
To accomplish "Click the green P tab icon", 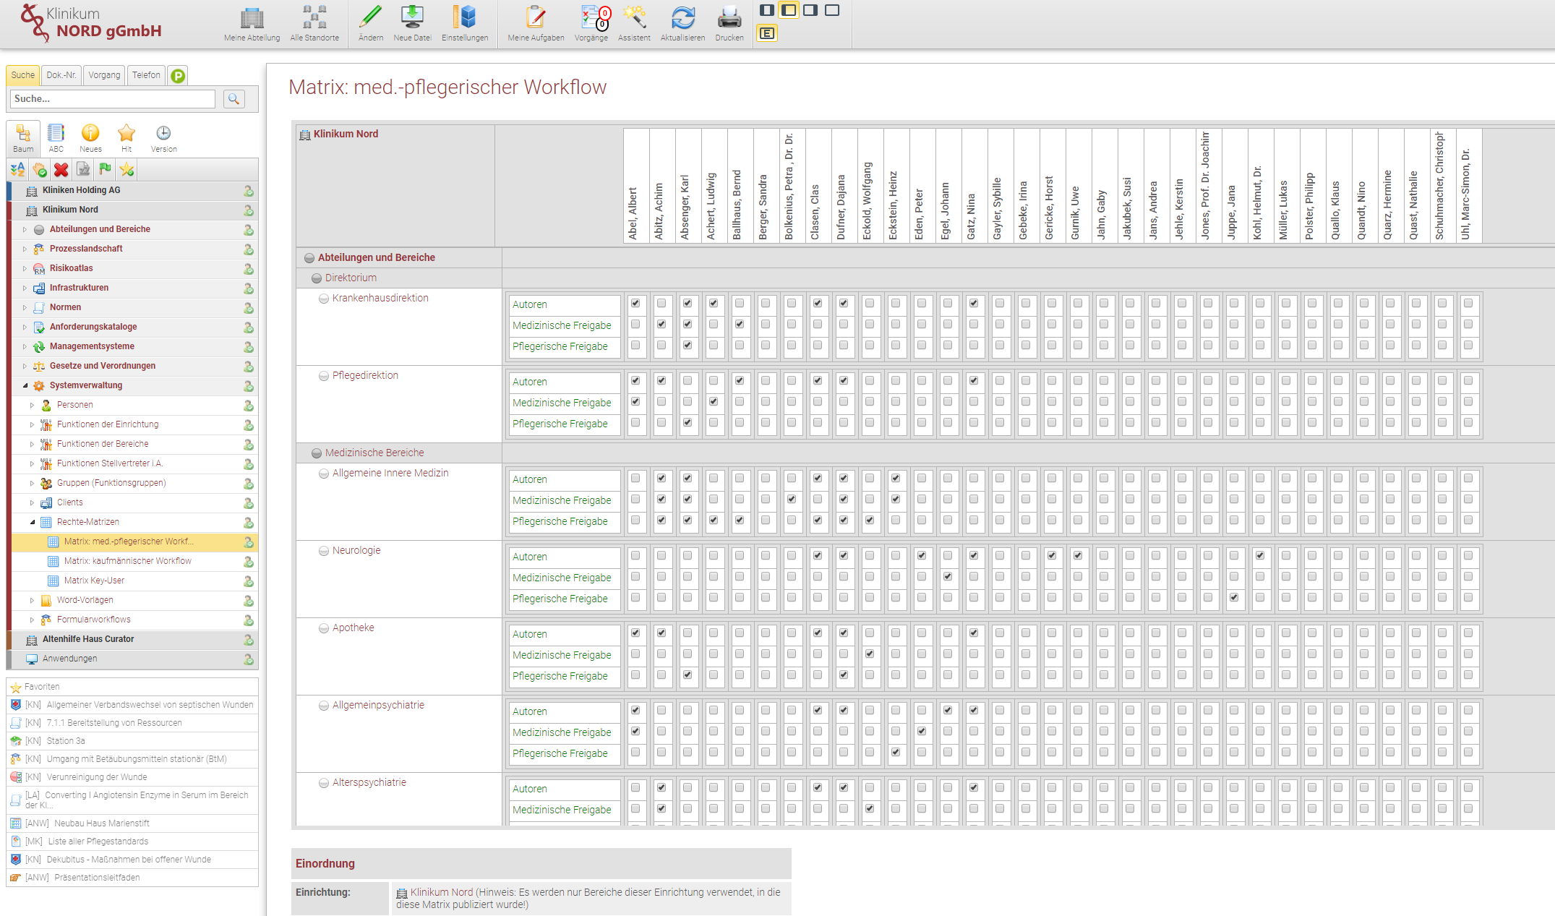I will (x=178, y=75).
